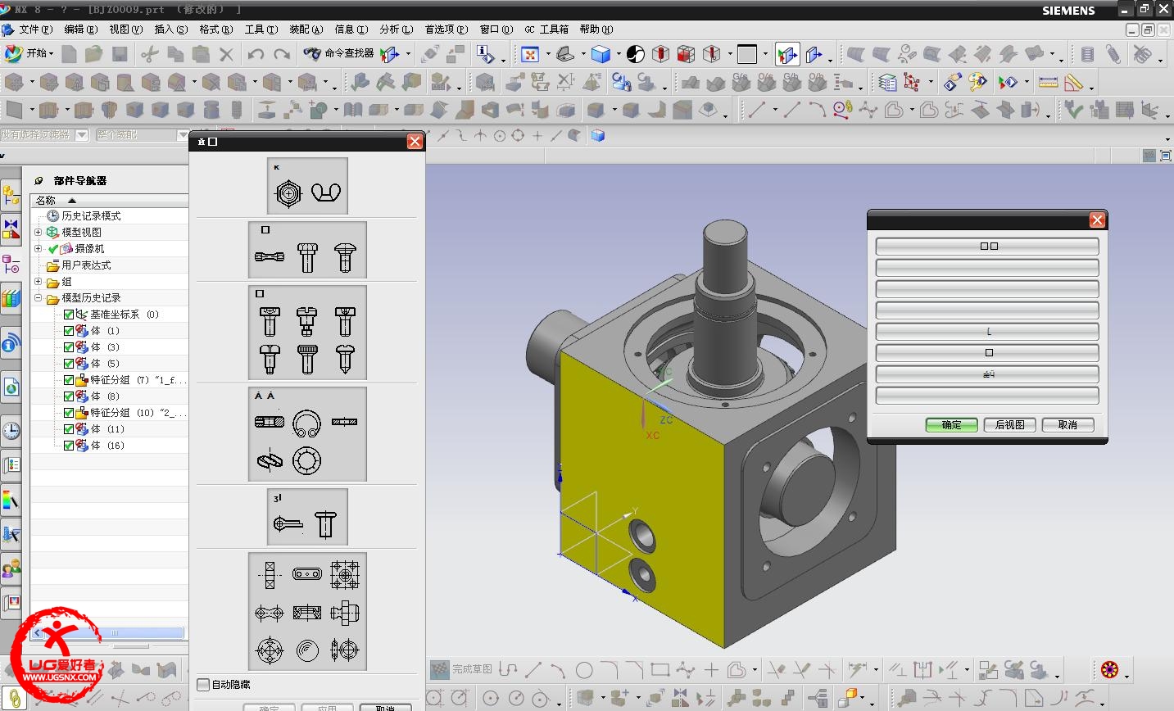Toggle the checkbox for Body (11)
Viewport: 1174px width, 711px height.
tap(69, 429)
